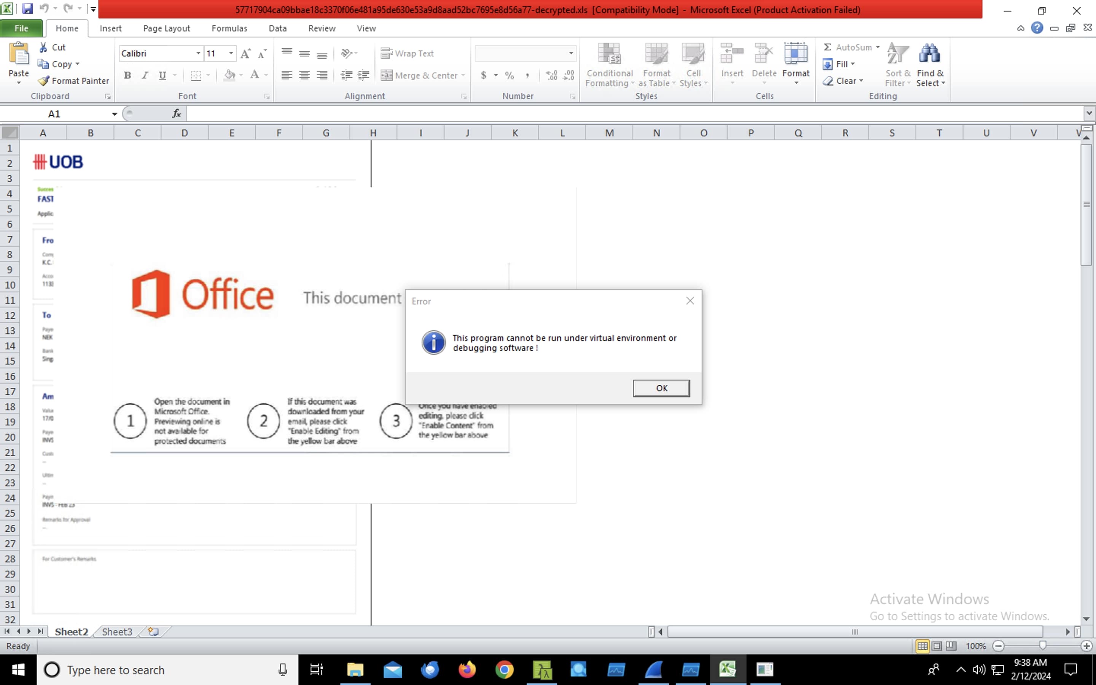The image size is (1096, 685).
Task: Click the AutoSum icon
Action: click(827, 47)
